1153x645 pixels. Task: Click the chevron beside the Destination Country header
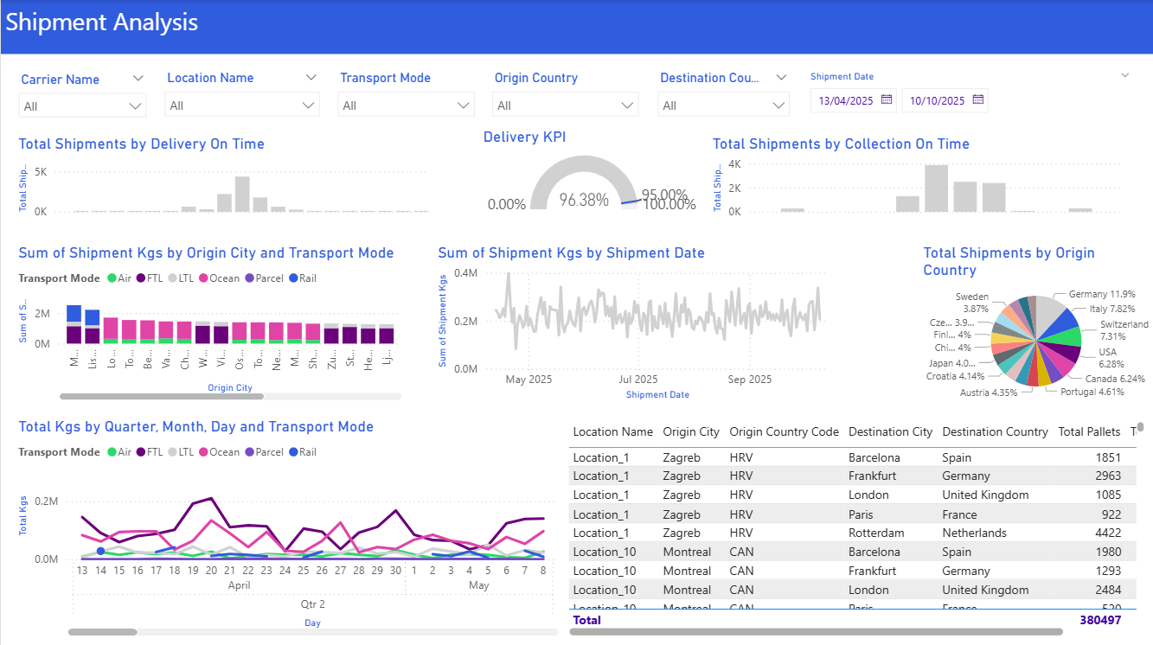[781, 78]
